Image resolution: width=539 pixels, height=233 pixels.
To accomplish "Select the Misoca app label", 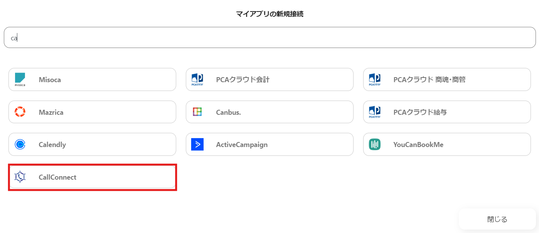I will [50, 80].
